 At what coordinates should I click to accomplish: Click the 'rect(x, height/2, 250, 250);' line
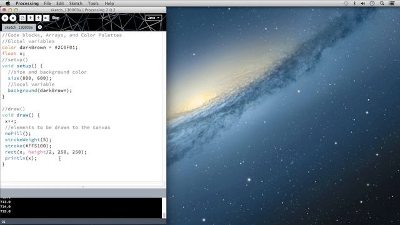pyautogui.click(x=46, y=152)
